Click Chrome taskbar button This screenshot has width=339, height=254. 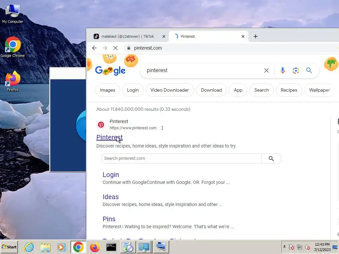pyautogui.click(x=78, y=247)
